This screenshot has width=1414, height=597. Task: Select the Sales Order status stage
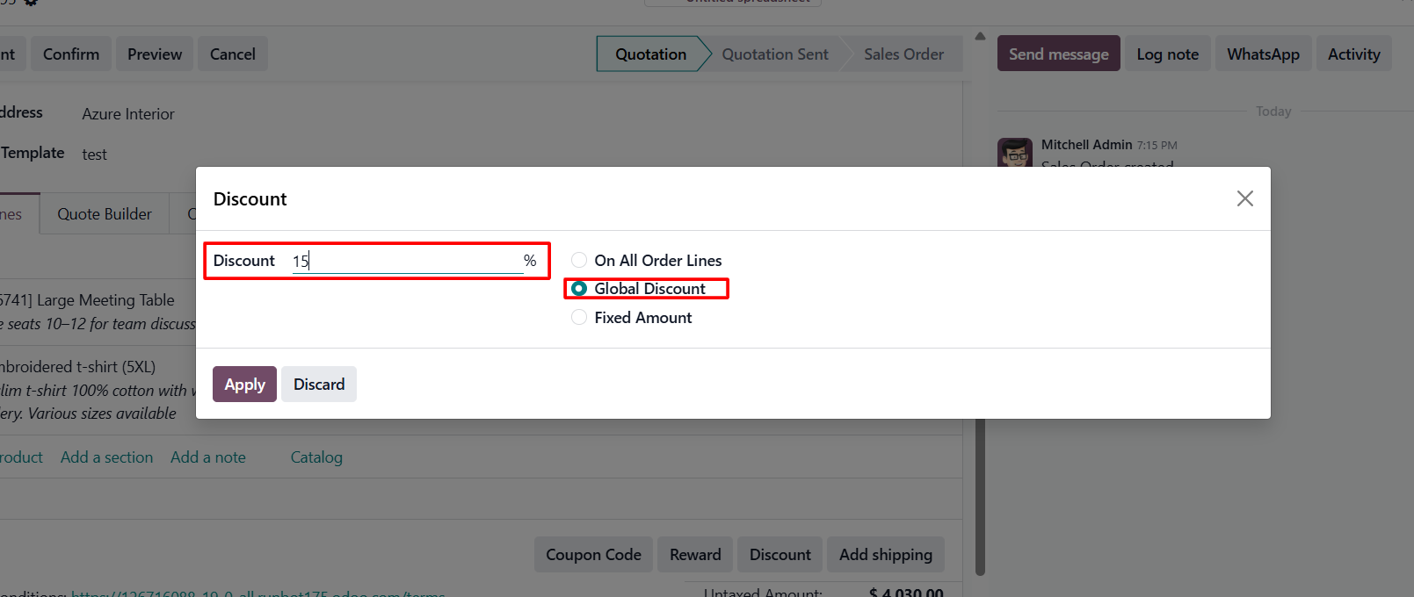coord(903,54)
